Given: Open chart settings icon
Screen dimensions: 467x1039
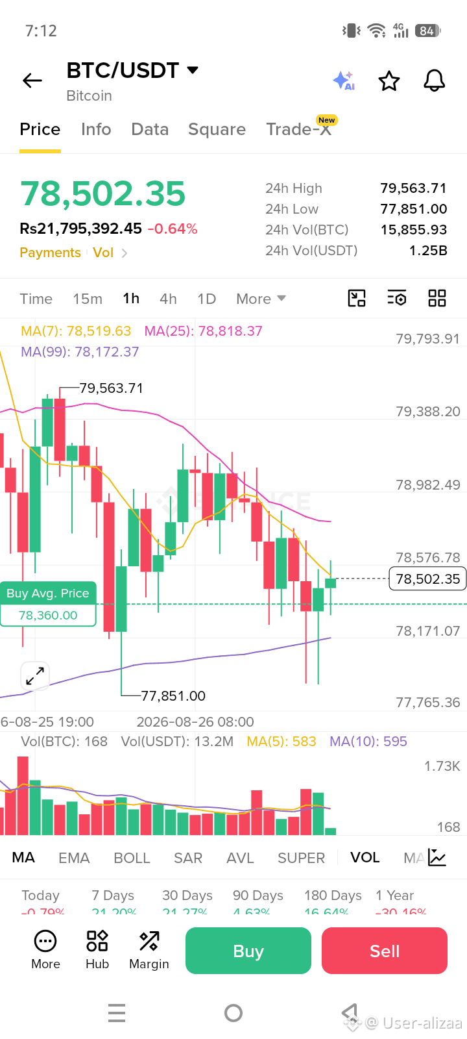Looking at the screenshot, I should 397,298.
